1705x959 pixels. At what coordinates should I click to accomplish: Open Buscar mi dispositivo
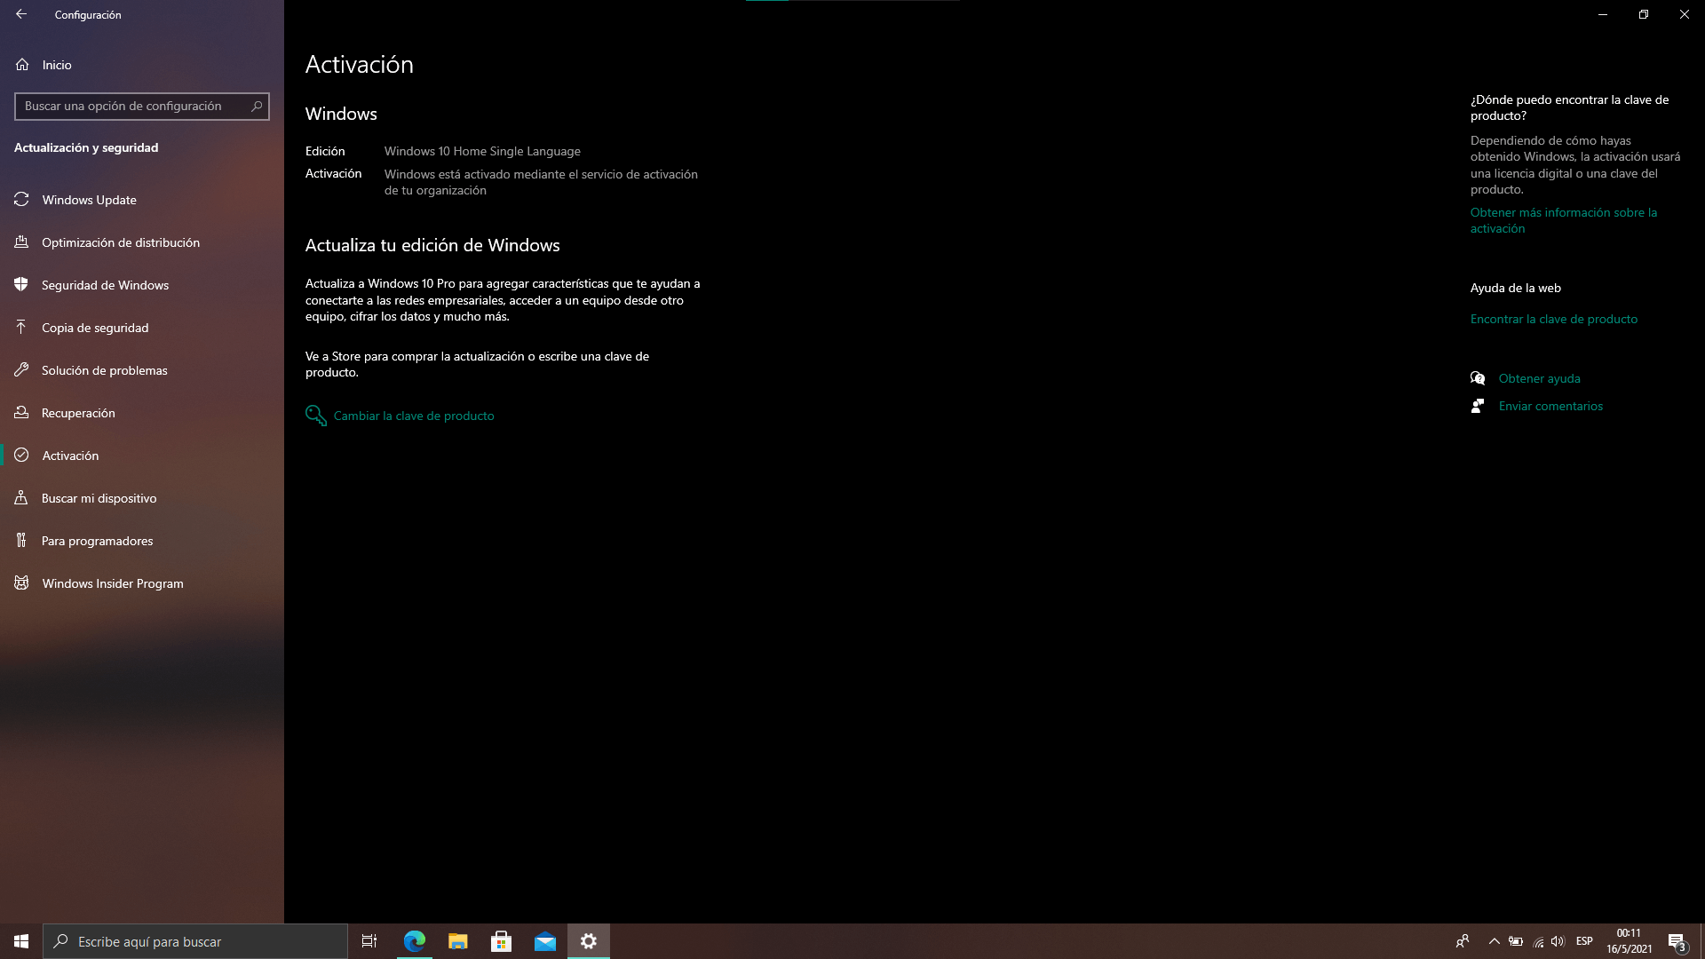(99, 498)
